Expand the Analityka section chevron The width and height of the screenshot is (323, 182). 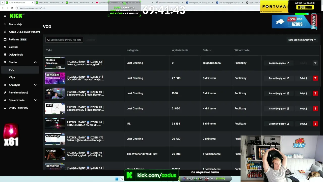tap(35, 85)
